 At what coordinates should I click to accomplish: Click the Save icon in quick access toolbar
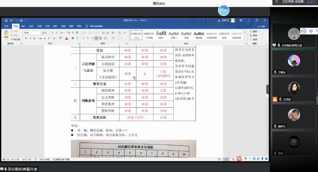coord(6,20)
